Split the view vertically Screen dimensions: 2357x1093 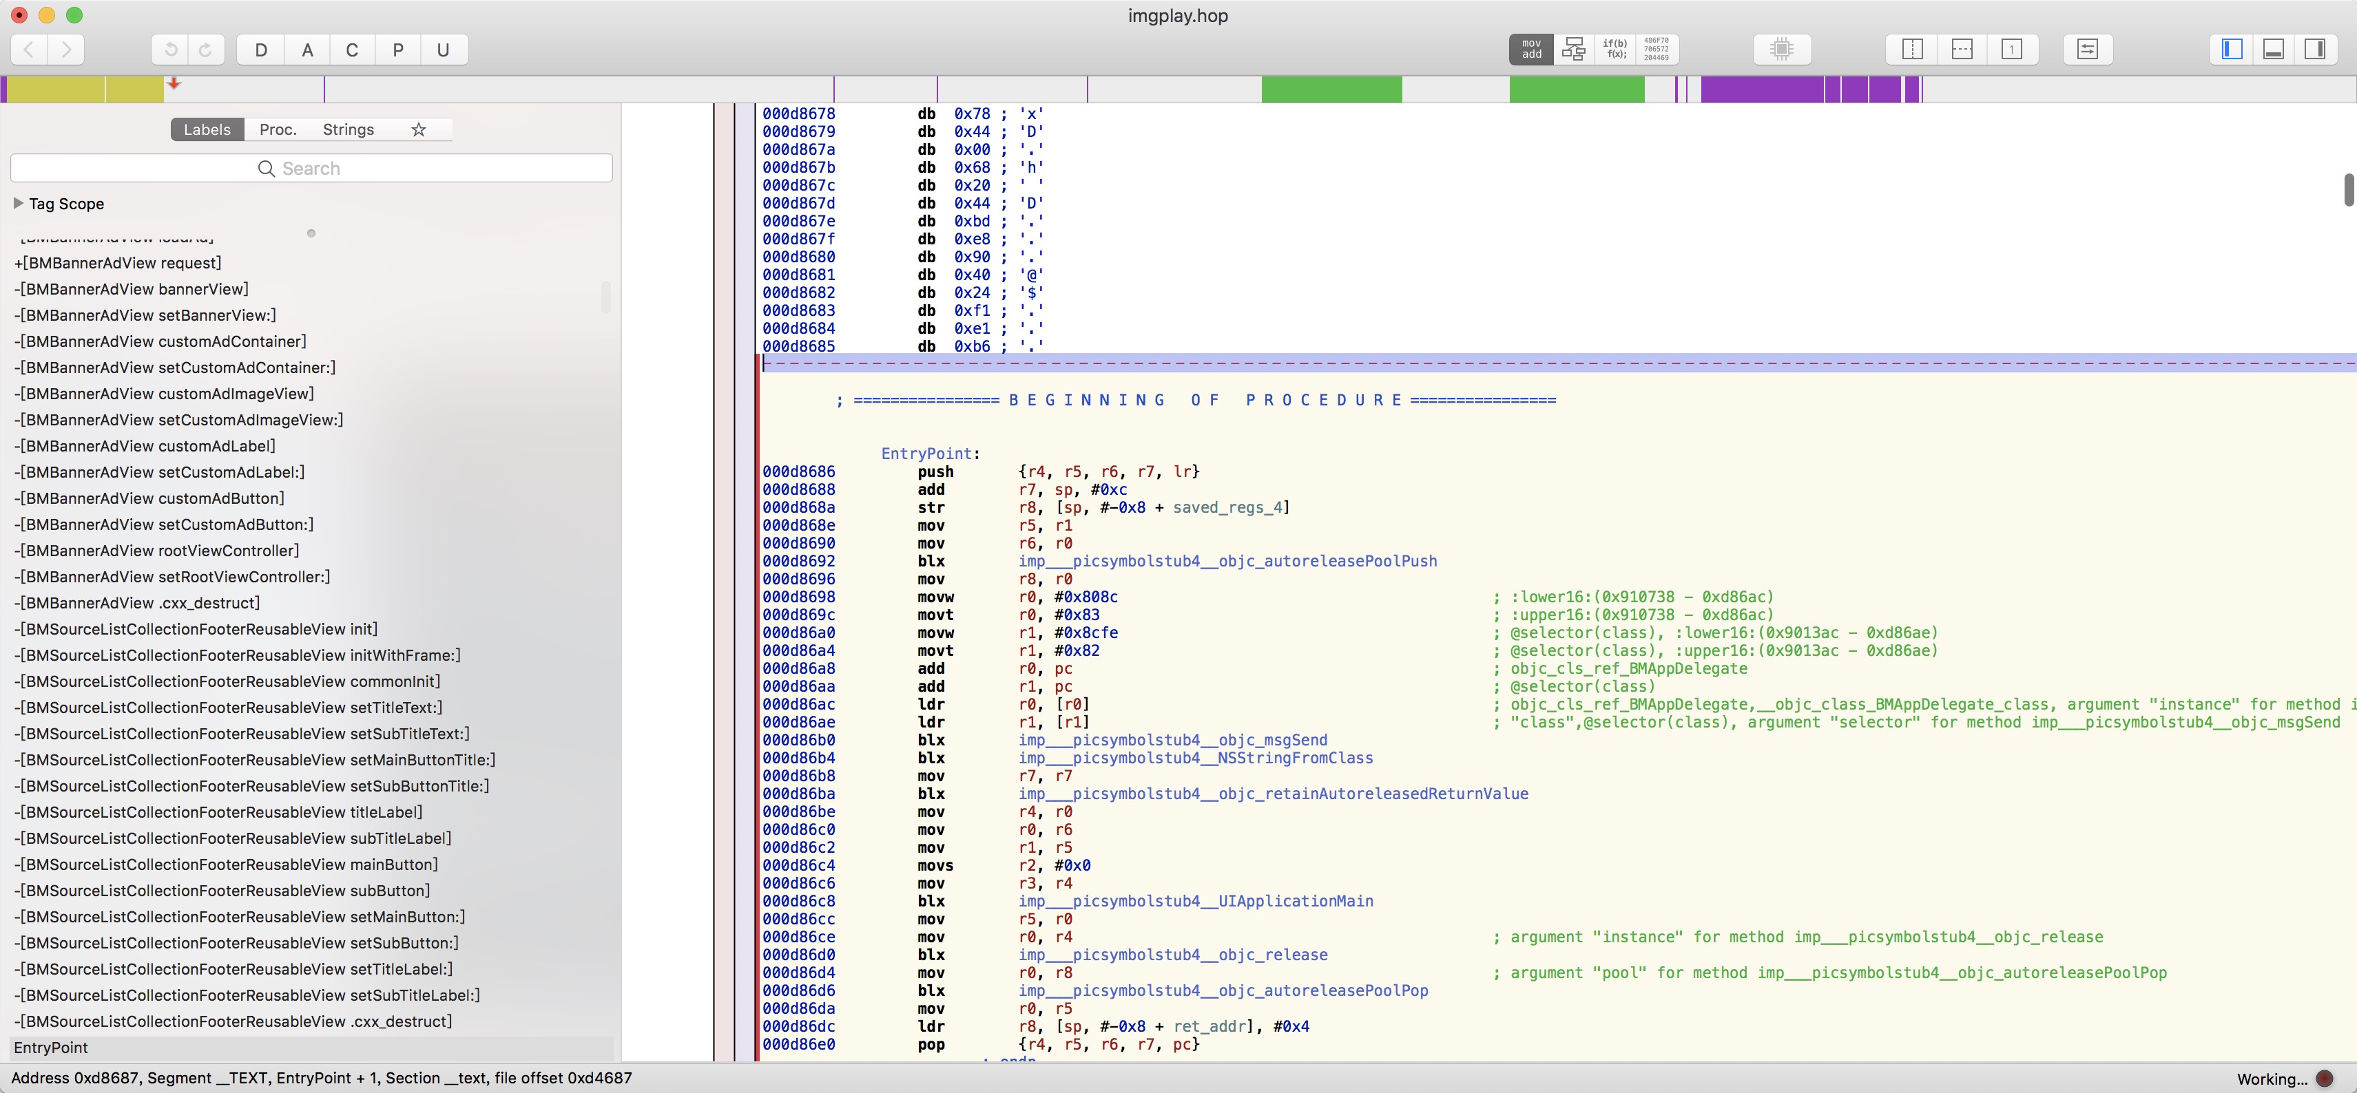1912,50
